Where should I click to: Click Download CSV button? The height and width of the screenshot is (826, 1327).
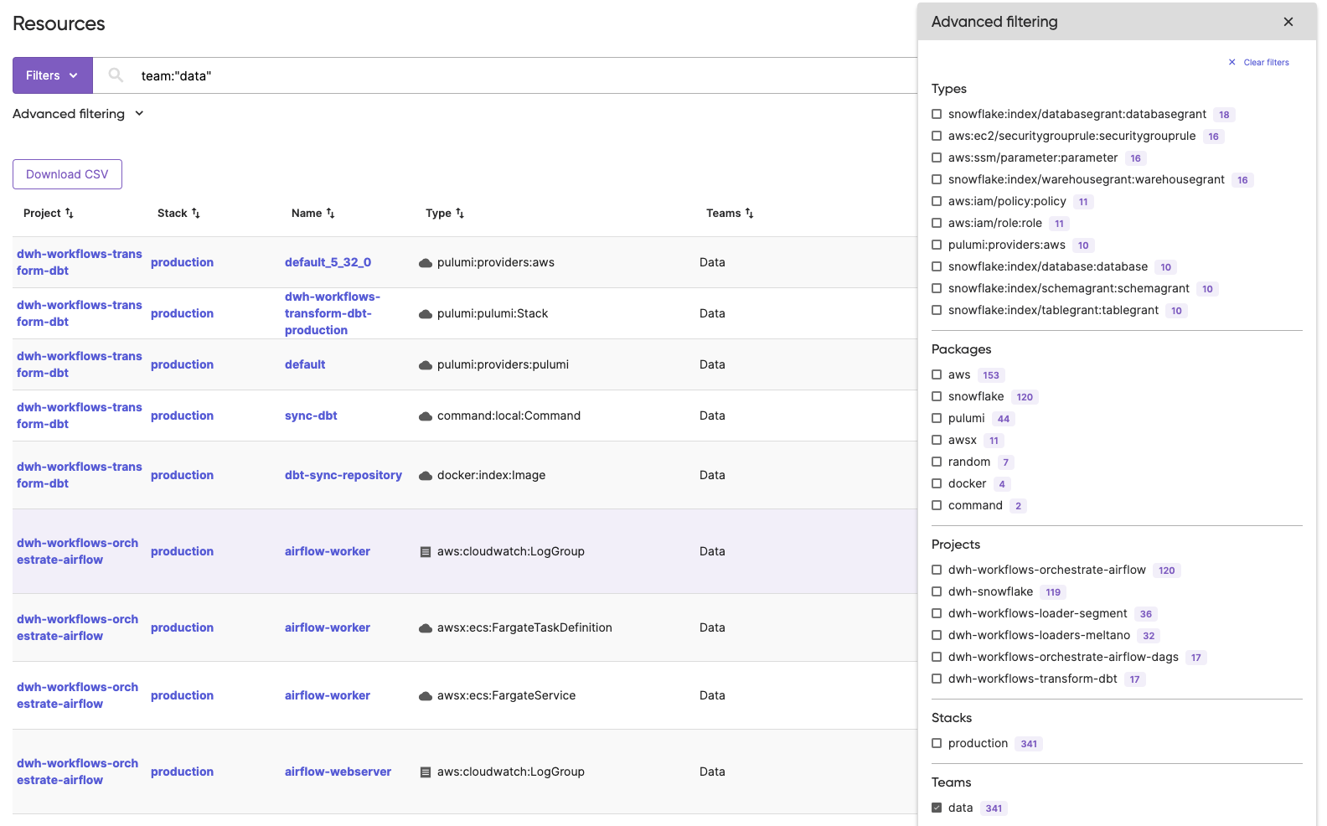click(x=67, y=174)
